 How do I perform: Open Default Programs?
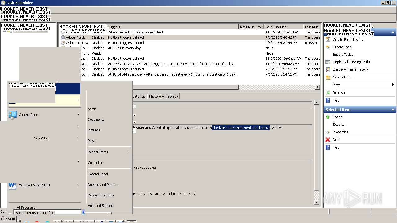point(100,195)
